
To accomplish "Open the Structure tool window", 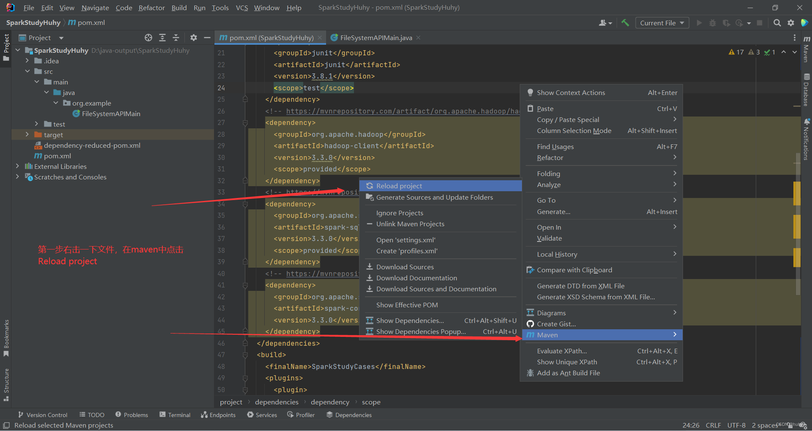I will 6,385.
